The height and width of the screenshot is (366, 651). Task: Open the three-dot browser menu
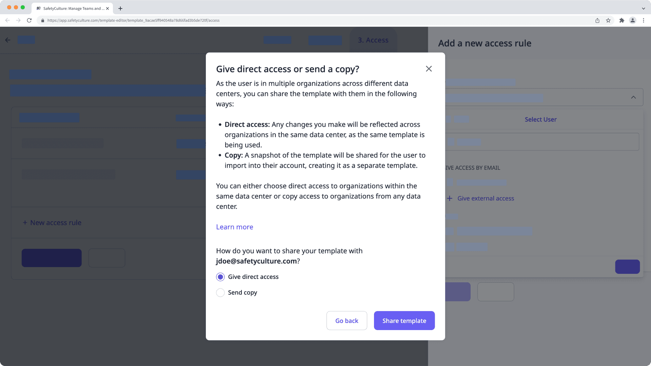[644, 20]
